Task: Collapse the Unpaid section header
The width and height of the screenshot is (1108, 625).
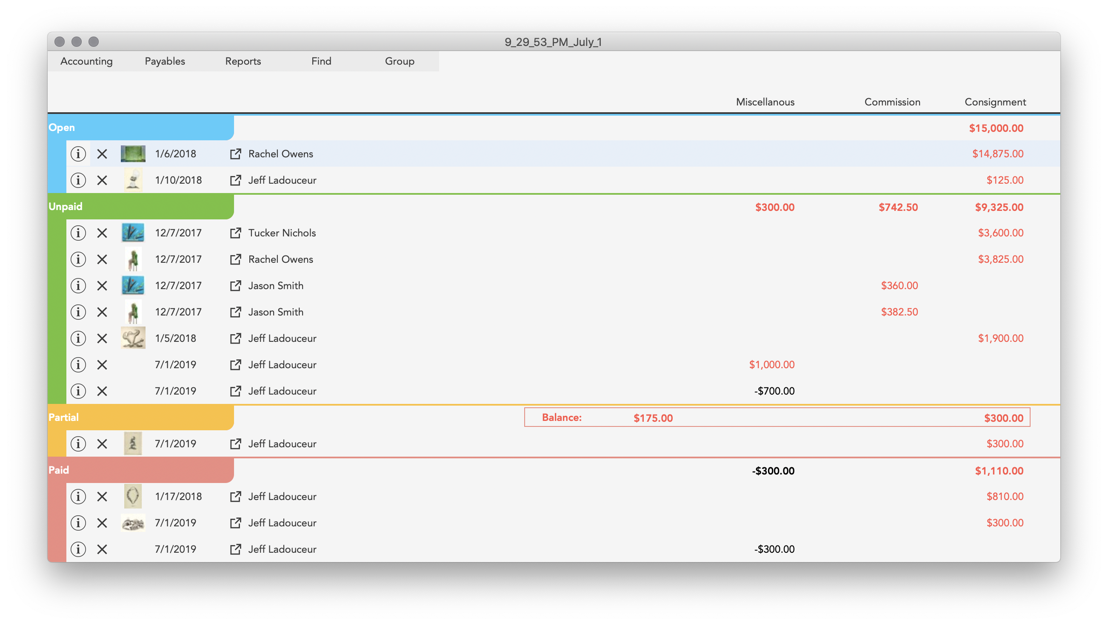Action: (66, 206)
